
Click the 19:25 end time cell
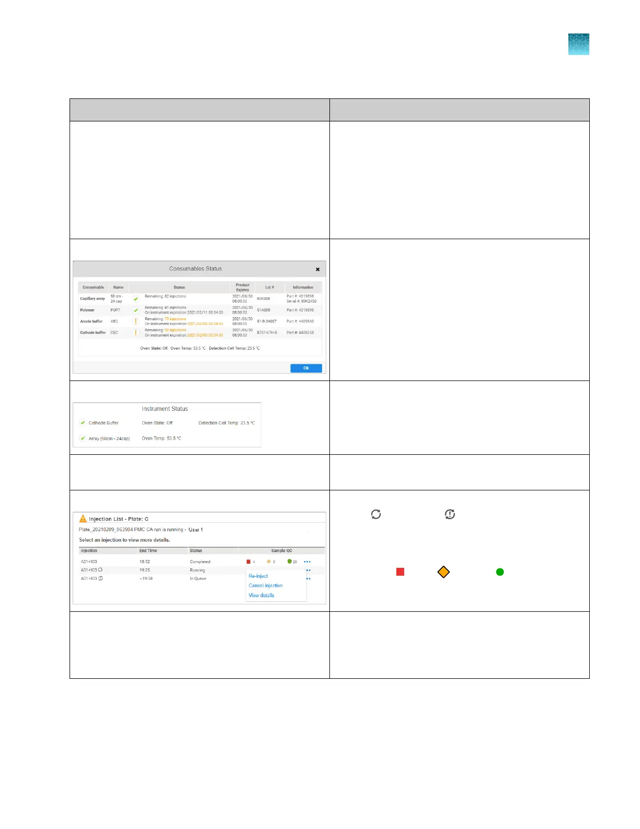(x=145, y=570)
